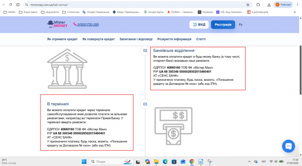The width and height of the screenshot is (302, 166).
Task: Click the browser forward arrow
Action: pyautogui.click(x=3, y=5)
